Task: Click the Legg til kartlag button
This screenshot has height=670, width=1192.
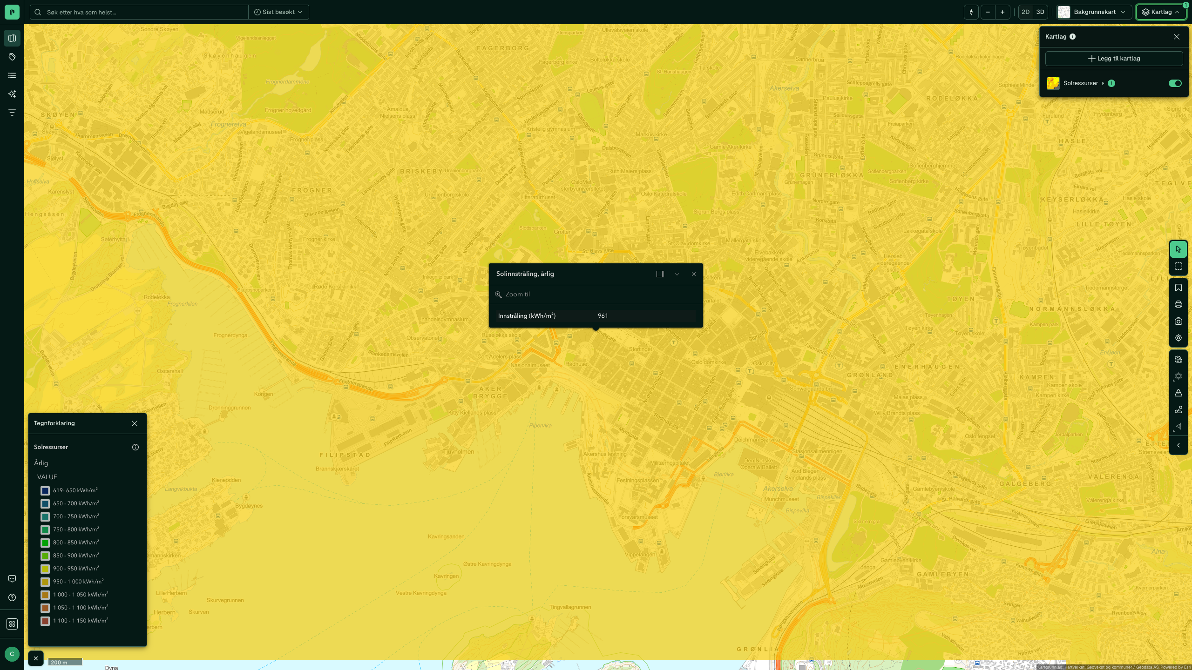Action: [x=1114, y=59]
